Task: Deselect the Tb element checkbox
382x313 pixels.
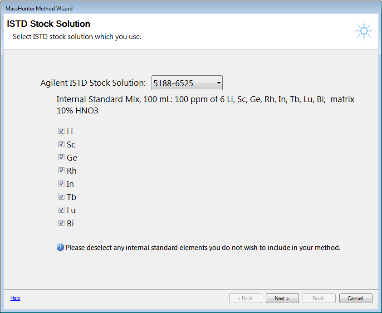Action: pos(61,197)
